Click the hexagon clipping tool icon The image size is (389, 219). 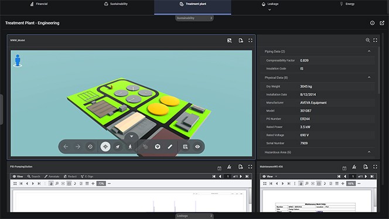click(x=158, y=147)
